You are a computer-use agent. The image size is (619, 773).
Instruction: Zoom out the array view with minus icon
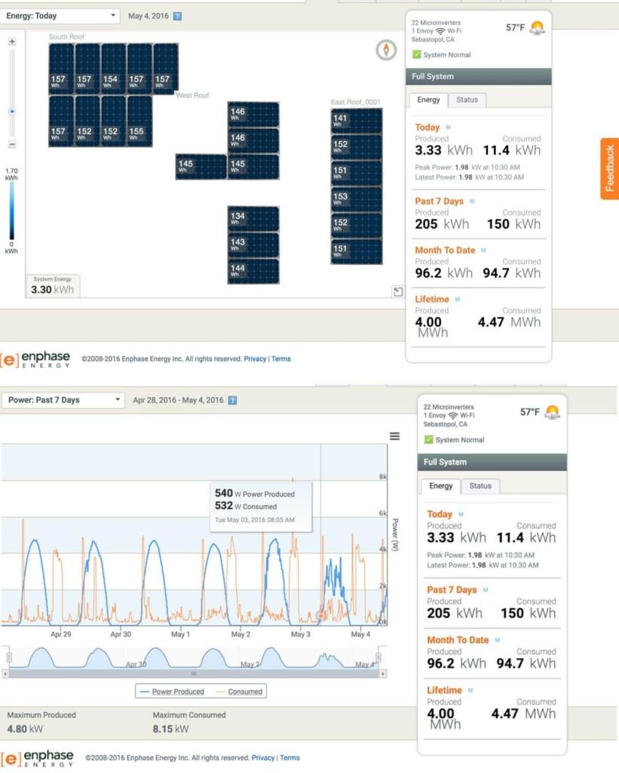click(12, 144)
